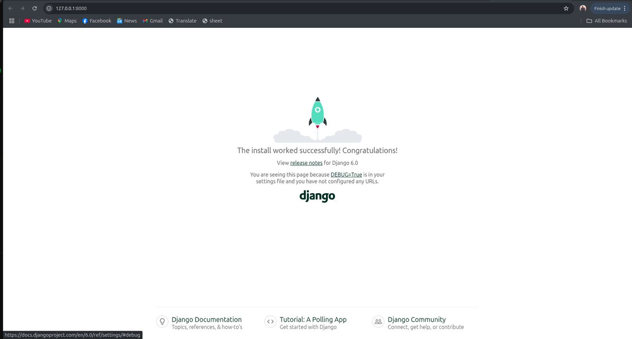This screenshot has width=632, height=339.
Task: Click the status bar URL docs.djangoproject.com
Action: pyautogui.click(x=72, y=335)
